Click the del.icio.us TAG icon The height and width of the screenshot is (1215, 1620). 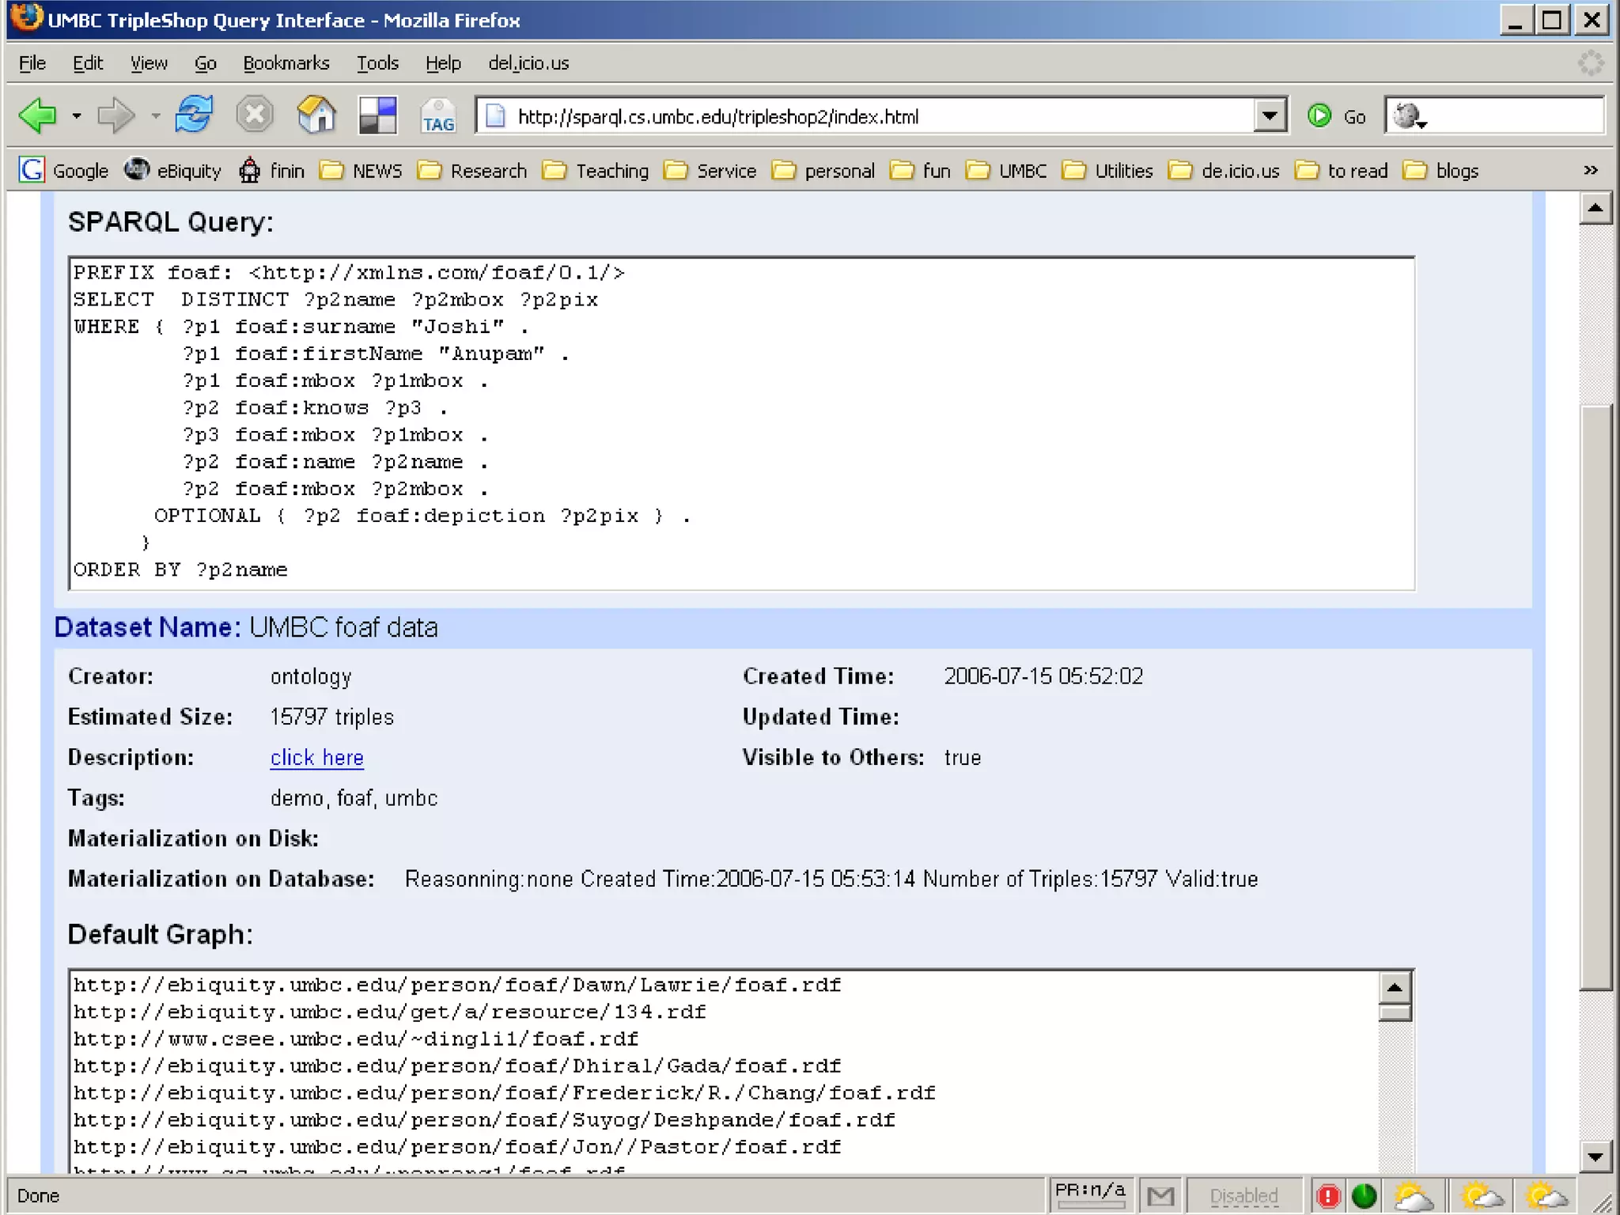click(x=437, y=116)
